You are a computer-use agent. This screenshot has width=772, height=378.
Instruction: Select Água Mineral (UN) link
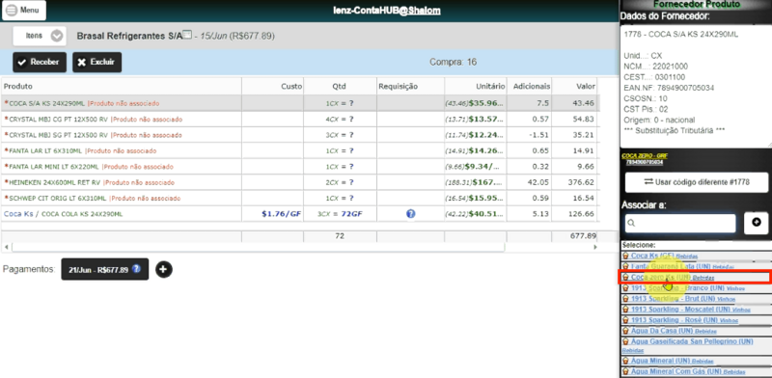click(660, 361)
